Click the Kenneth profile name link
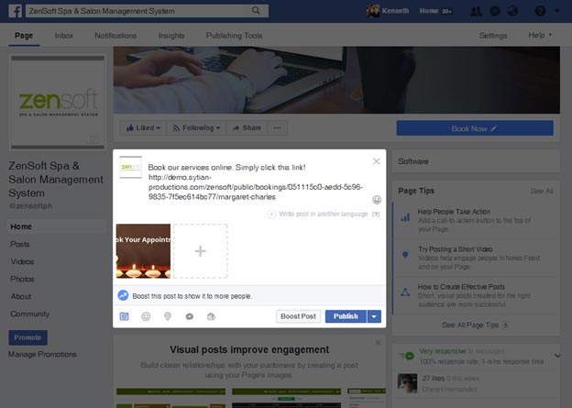Screen dimensions: 572x408 395,11
